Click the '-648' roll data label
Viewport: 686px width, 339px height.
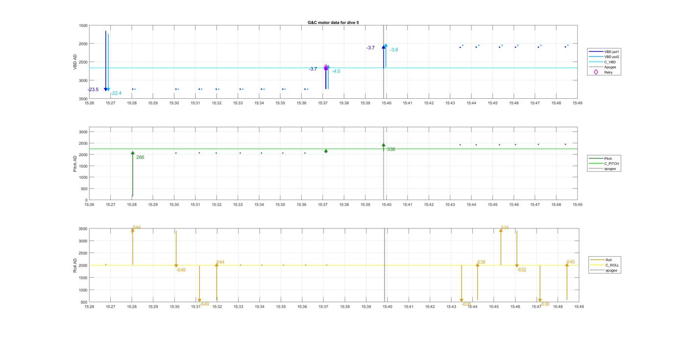181,270
